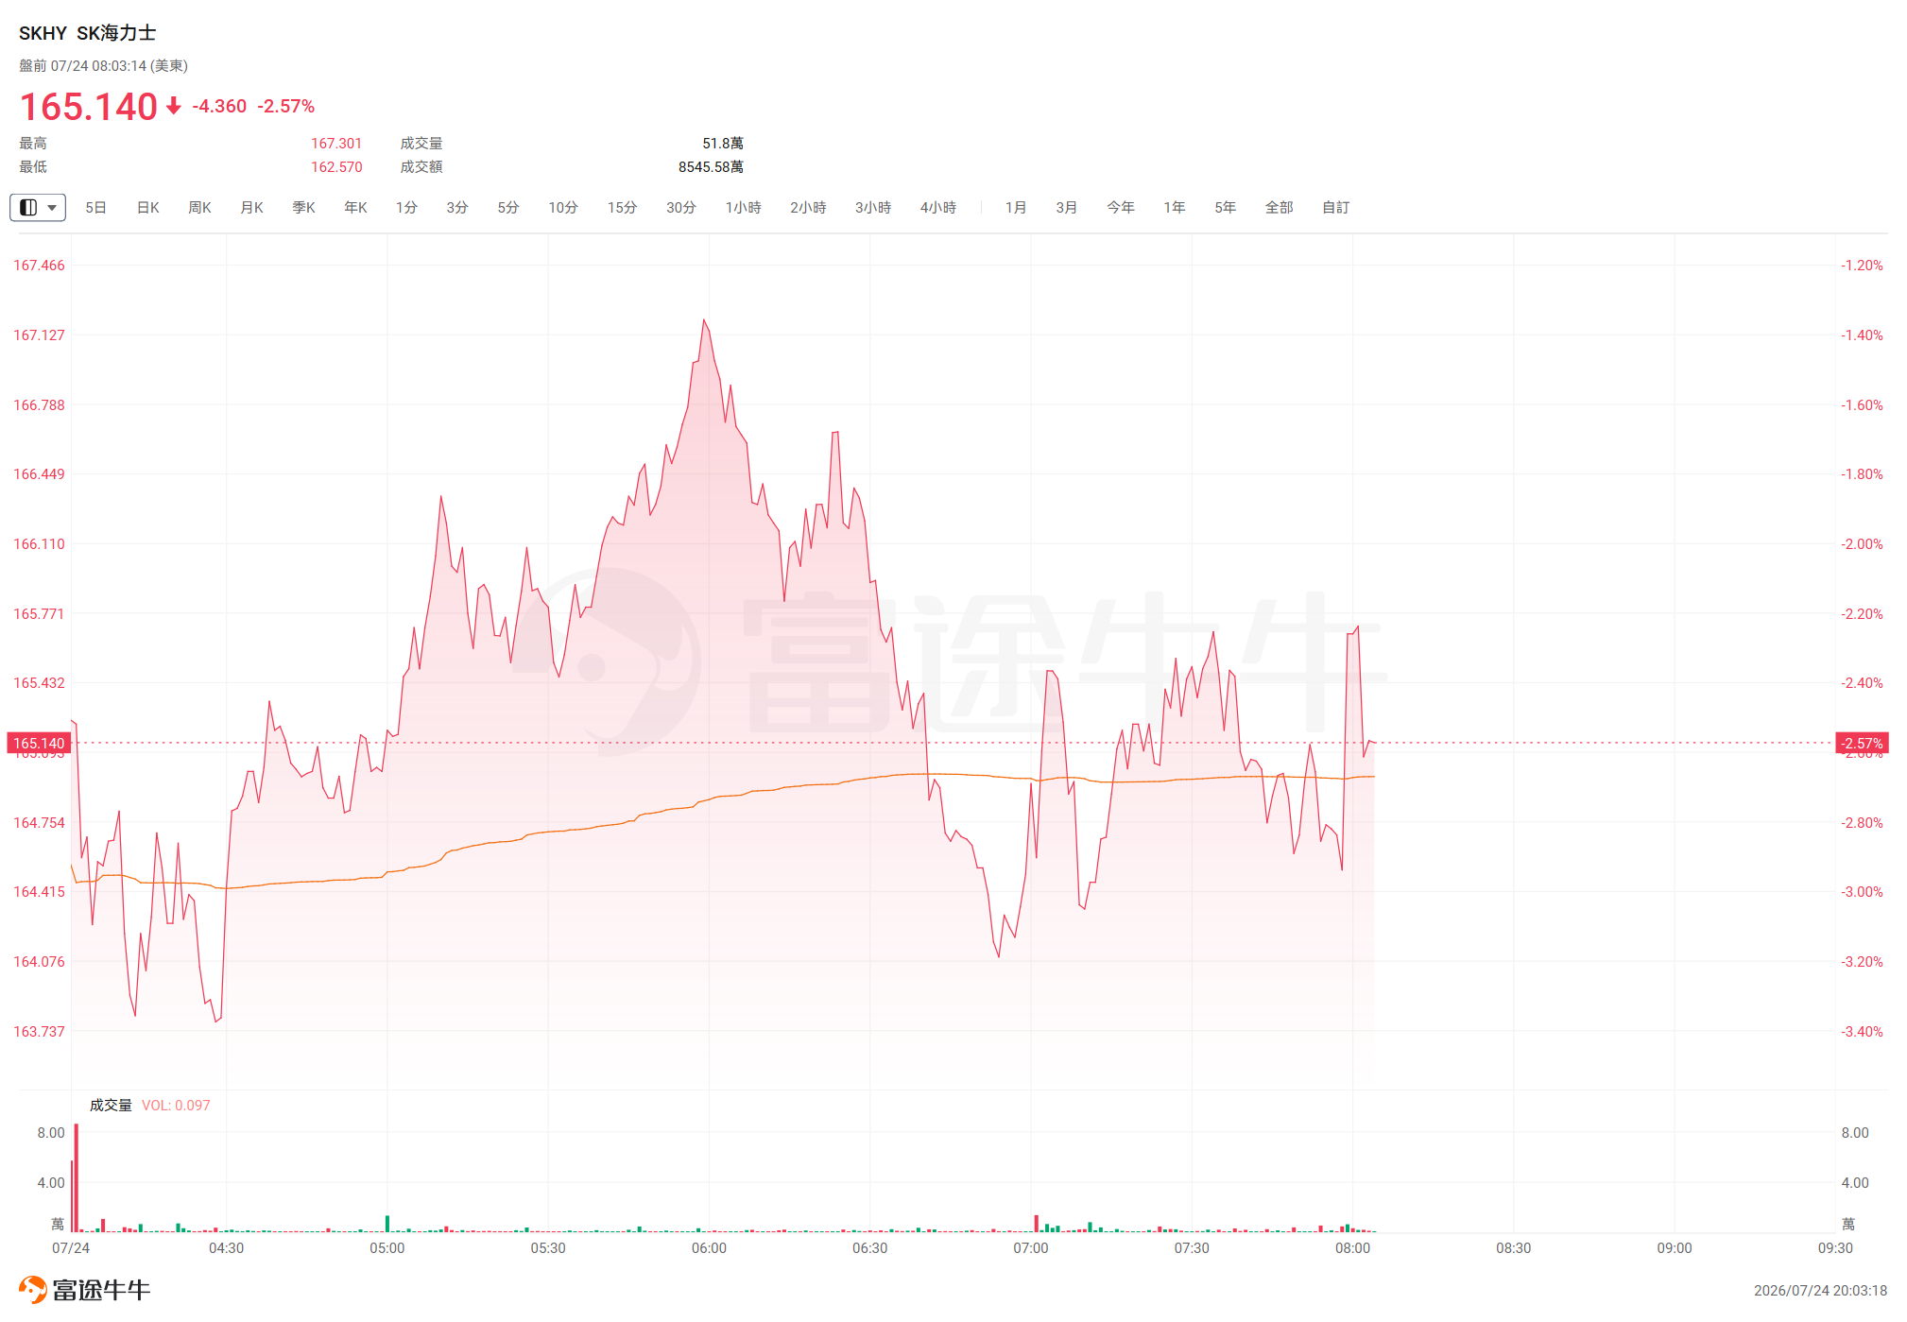Viewport: 1907px width, 1322px height.
Task: Click the -3.00% percentage axis label
Action: coord(1862,892)
